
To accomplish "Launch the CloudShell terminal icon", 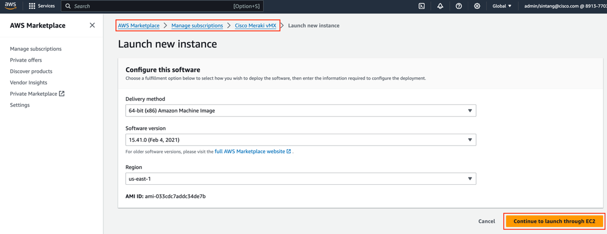I will 421,6.
